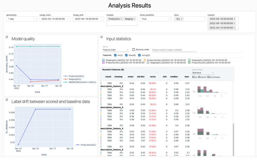Viewport: 257px width, 163px height.
Task: Toggle Staging[ALL]@2022-04-15 legend checkbox
Action: coord(148,63)
